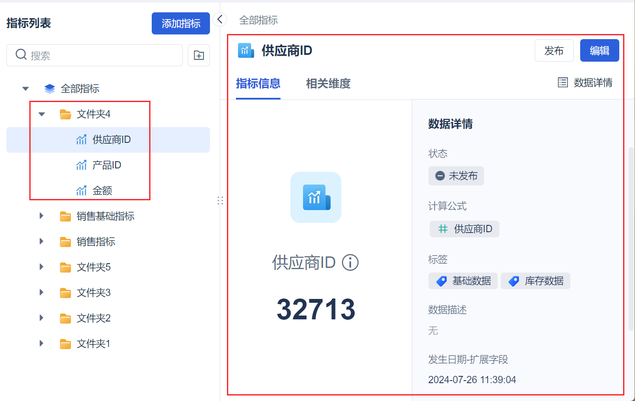Click the 供应商ID formula chip
The height and width of the screenshot is (401, 635).
coord(465,229)
